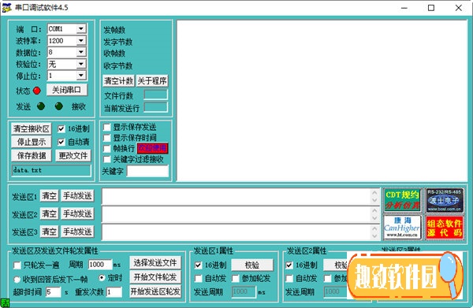Expand the 校验位 dropdown

81,64
